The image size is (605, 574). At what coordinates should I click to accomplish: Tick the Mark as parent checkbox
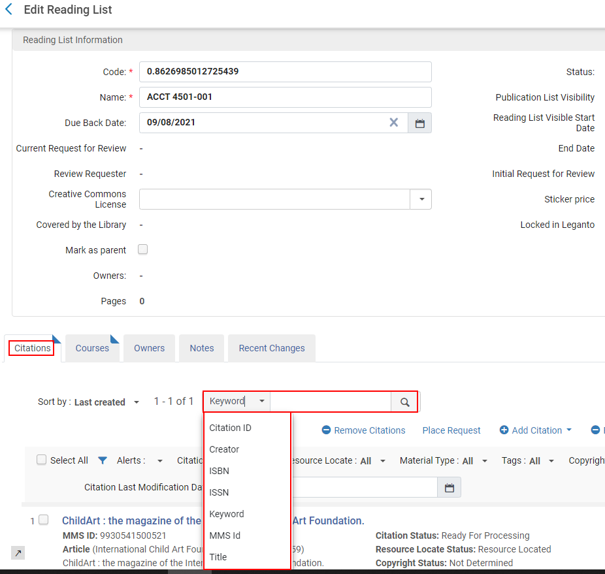tap(143, 249)
